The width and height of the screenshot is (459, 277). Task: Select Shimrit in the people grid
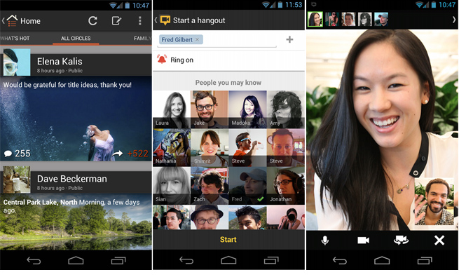pyautogui.click(x=210, y=147)
